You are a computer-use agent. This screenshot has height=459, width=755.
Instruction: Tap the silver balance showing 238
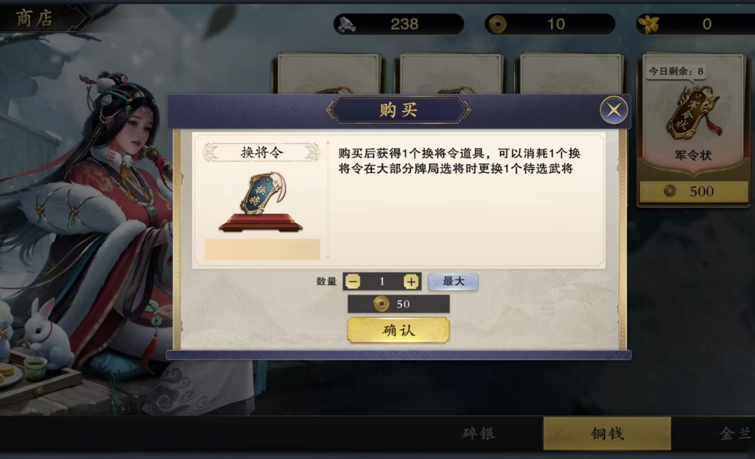click(405, 24)
